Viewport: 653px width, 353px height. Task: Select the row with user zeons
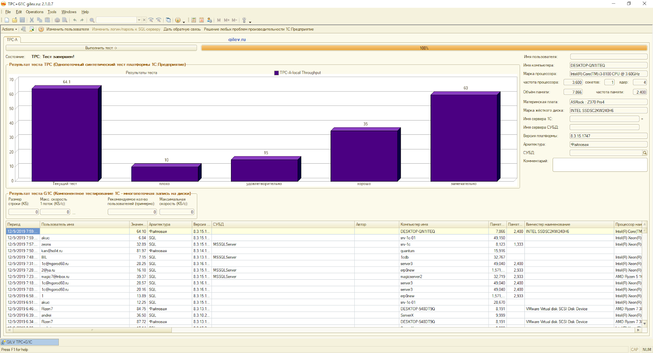tap(324, 244)
